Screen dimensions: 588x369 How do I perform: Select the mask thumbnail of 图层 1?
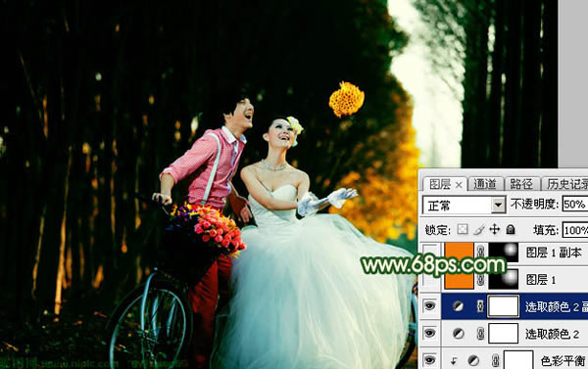pyautogui.click(x=504, y=279)
